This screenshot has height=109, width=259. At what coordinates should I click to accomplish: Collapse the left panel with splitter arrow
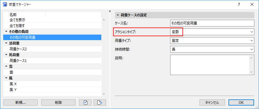pyautogui.click(x=109, y=11)
